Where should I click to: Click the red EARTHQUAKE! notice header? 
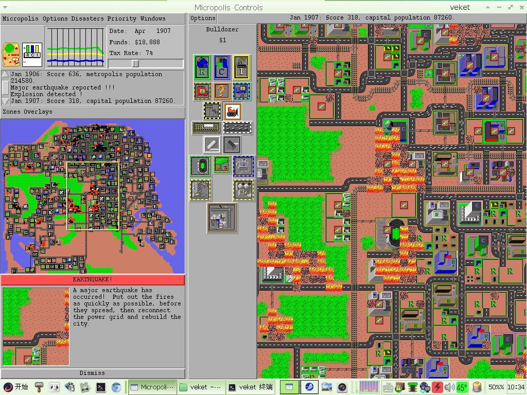point(93,279)
